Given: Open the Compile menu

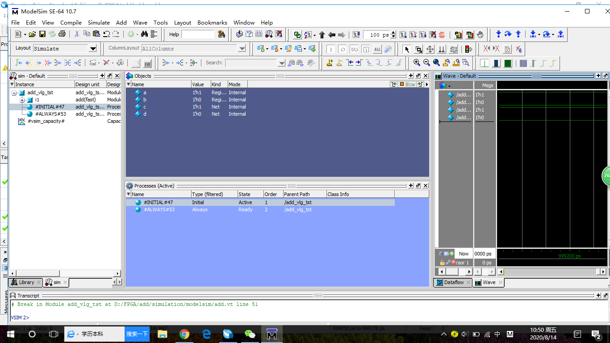Looking at the screenshot, I should 71,22.
